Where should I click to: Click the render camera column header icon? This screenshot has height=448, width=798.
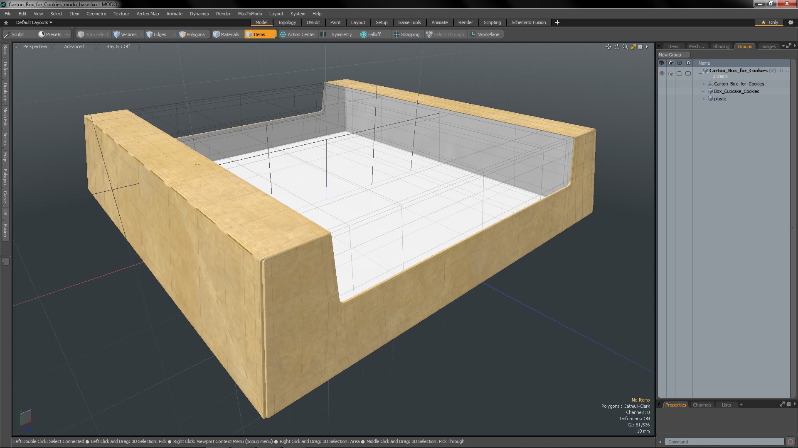pyautogui.click(x=670, y=63)
